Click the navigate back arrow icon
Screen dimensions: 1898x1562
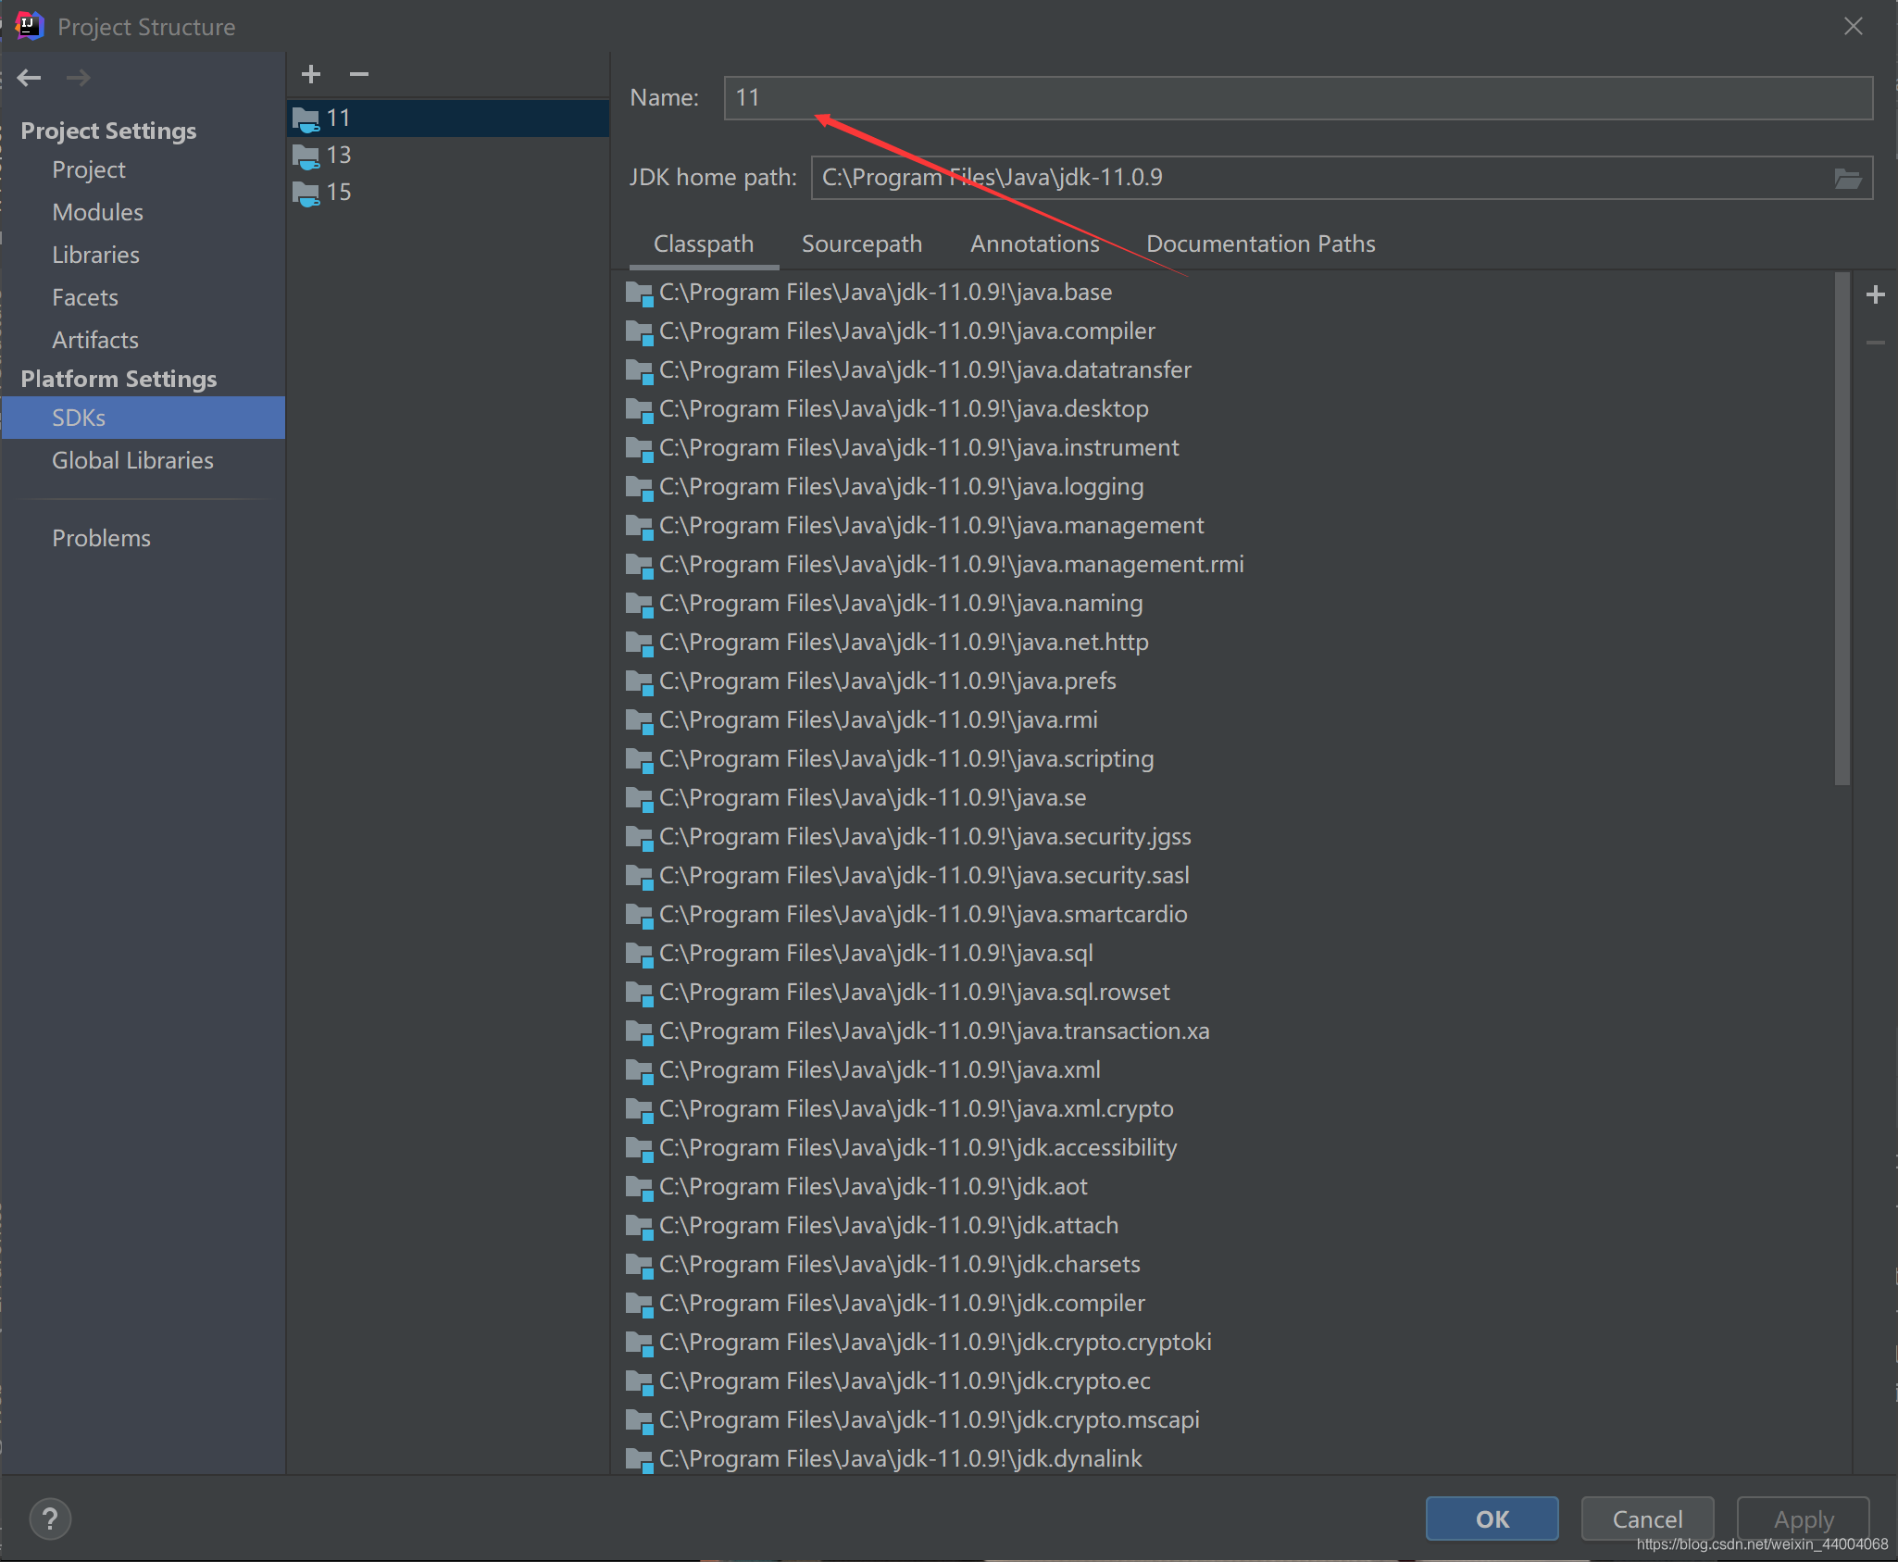[30, 74]
